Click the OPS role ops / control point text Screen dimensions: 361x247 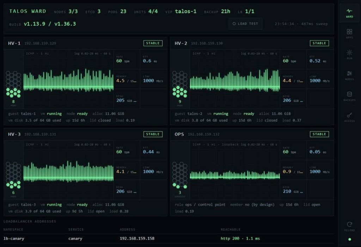click(x=200, y=204)
